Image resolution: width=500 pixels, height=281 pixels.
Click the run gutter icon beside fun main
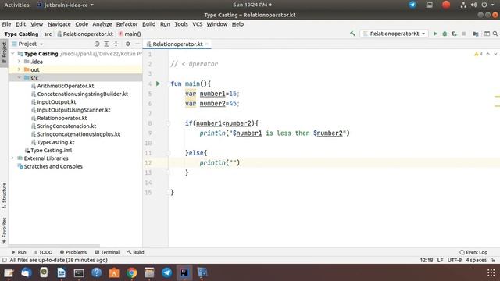pyautogui.click(x=158, y=84)
